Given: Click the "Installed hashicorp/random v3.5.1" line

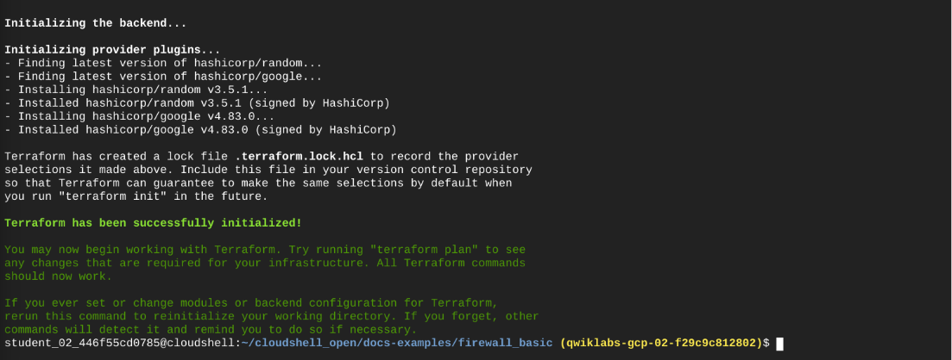Looking at the screenshot, I should (199, 102).
